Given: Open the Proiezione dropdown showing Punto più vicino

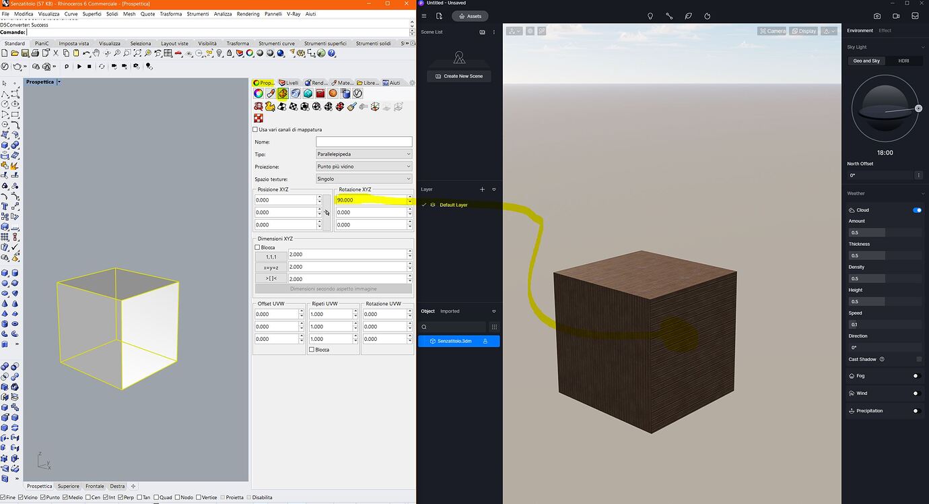Looking at the screenshot, I should point(364,166).
